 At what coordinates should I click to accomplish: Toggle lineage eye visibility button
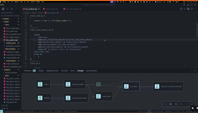click(x=176, y=104)
